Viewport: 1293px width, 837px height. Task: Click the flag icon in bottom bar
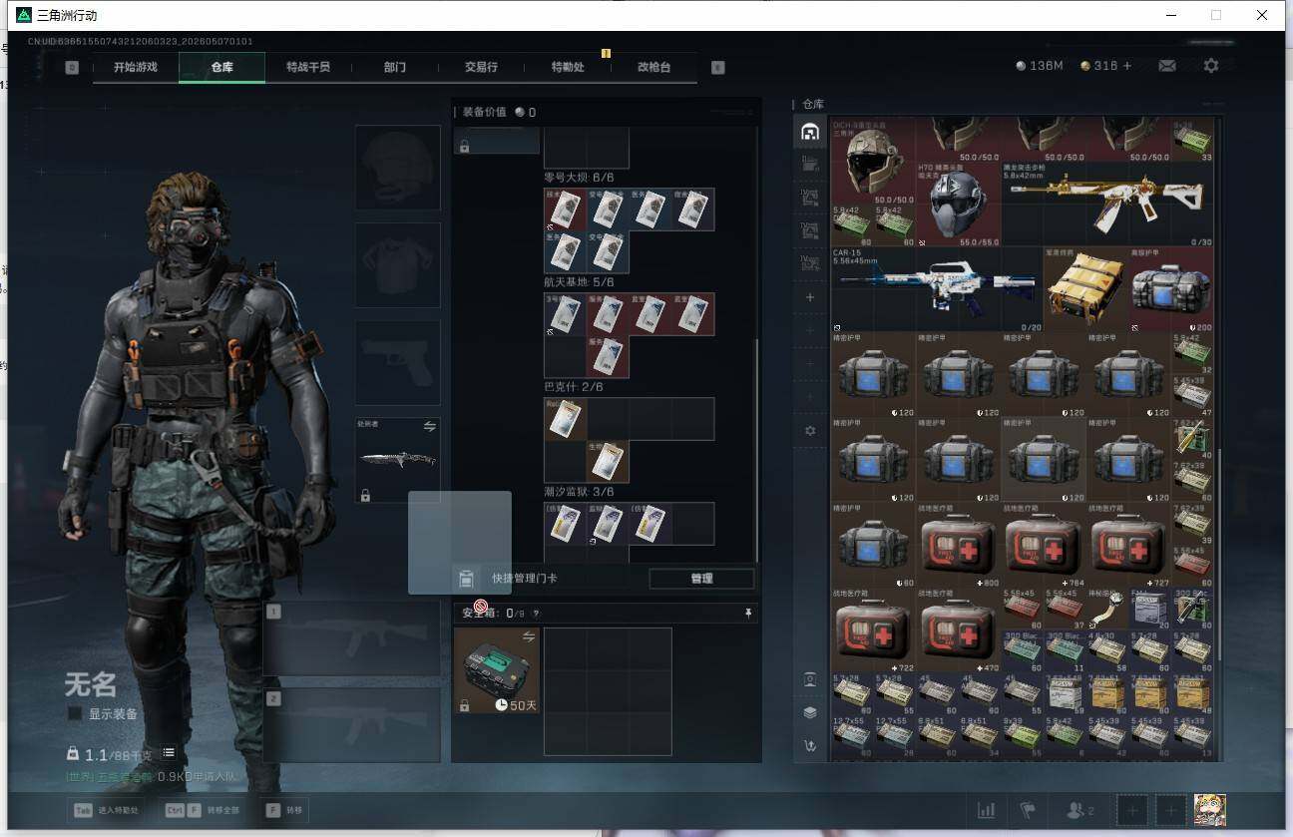click(x=1028, y=810)
